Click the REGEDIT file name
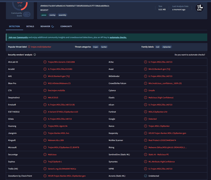The height and width of the screenshot is (180, 211). click(x=44, y=10)
